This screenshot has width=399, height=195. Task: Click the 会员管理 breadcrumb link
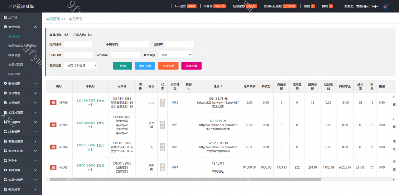pyautogui.click(x=53, y=19)
